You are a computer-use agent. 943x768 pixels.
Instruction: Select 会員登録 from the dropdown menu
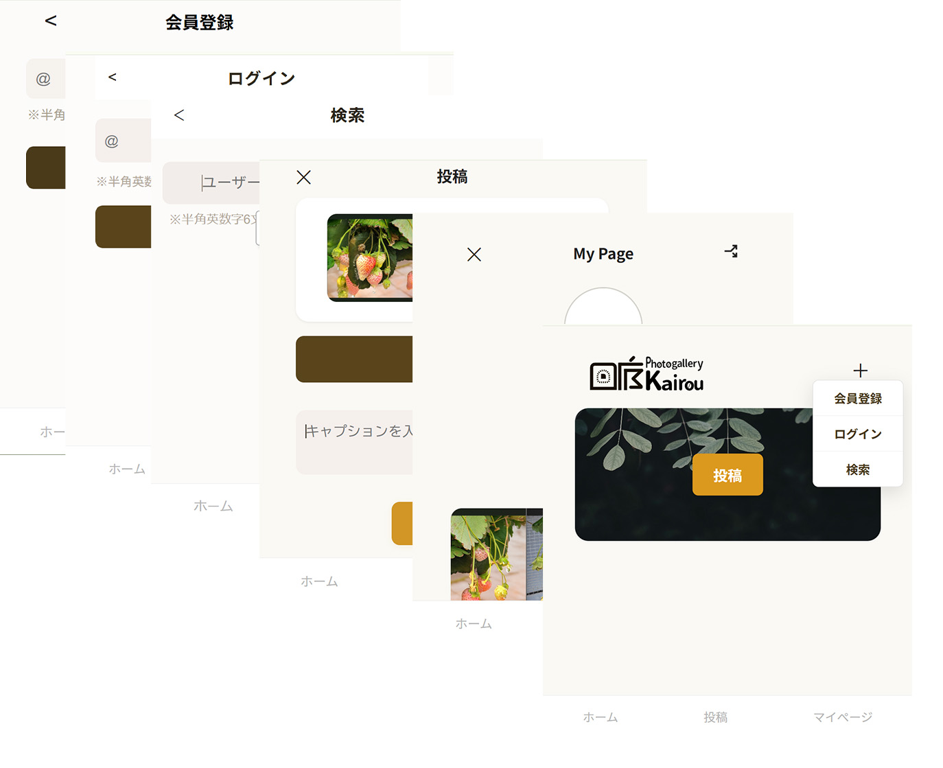click(x=858, y=398)
